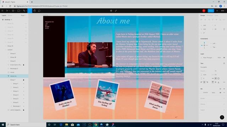Toggle lock on 'I was born in To...' layer
The height and width of the screenshot is (127, 227).
tap(24, 65)
